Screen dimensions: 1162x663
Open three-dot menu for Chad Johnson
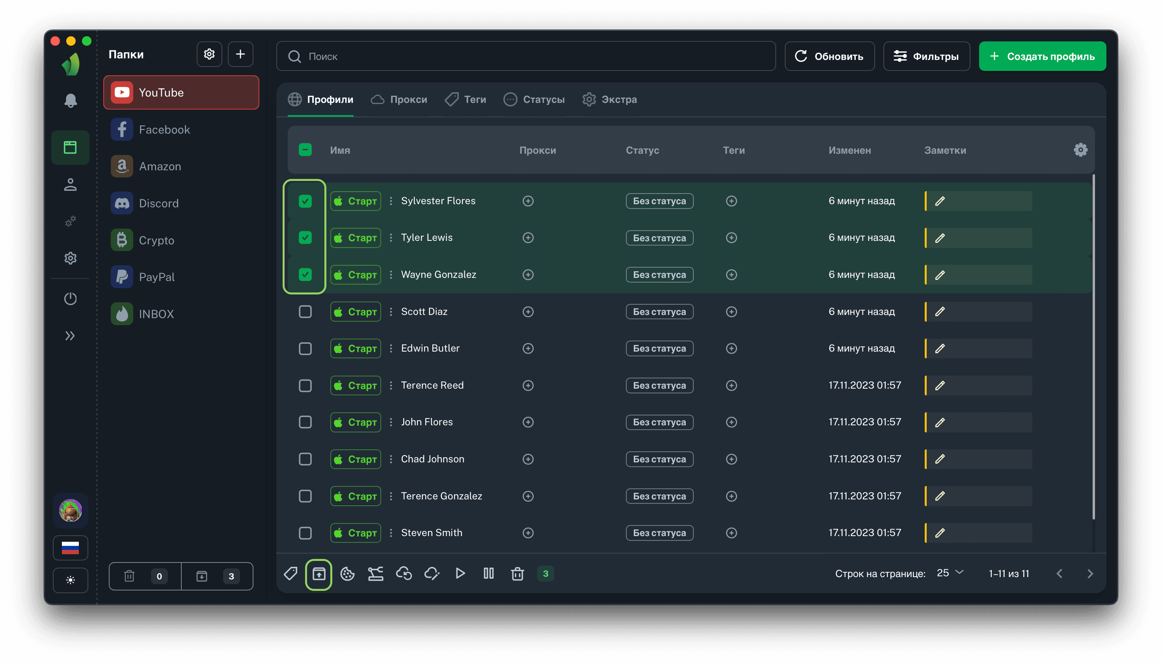[x=391, y=459]
